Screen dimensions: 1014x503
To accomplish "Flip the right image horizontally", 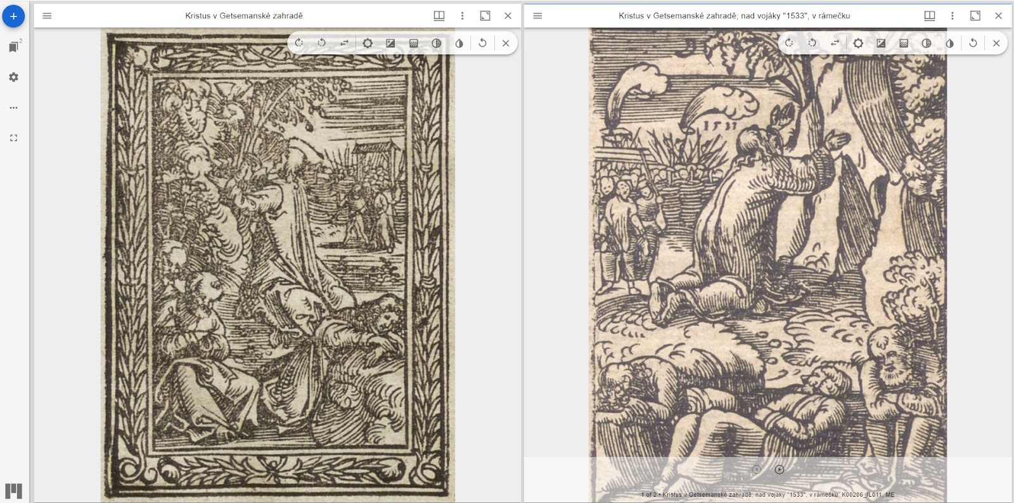I will pyautogui.click(x=835, y=43).
